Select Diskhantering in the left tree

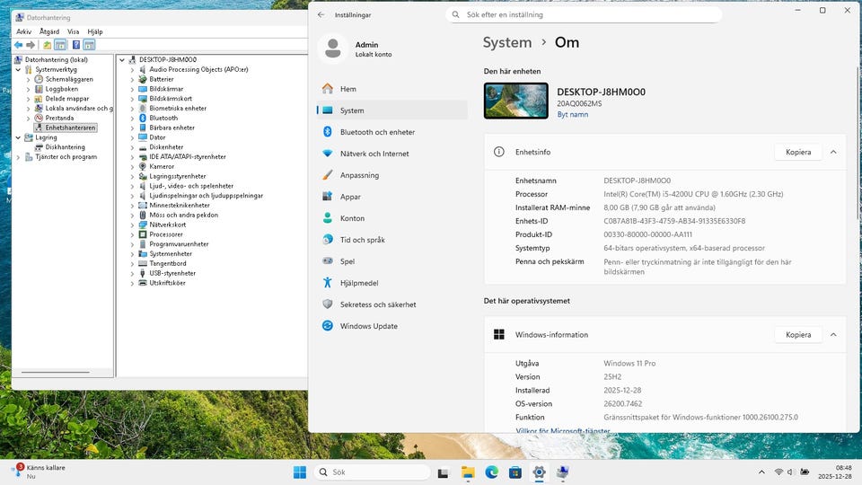(x=65, y=147)
